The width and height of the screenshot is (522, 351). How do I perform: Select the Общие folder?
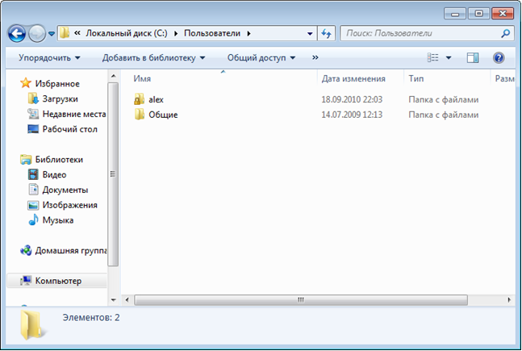pyautogui.click(x=157, y=115)
